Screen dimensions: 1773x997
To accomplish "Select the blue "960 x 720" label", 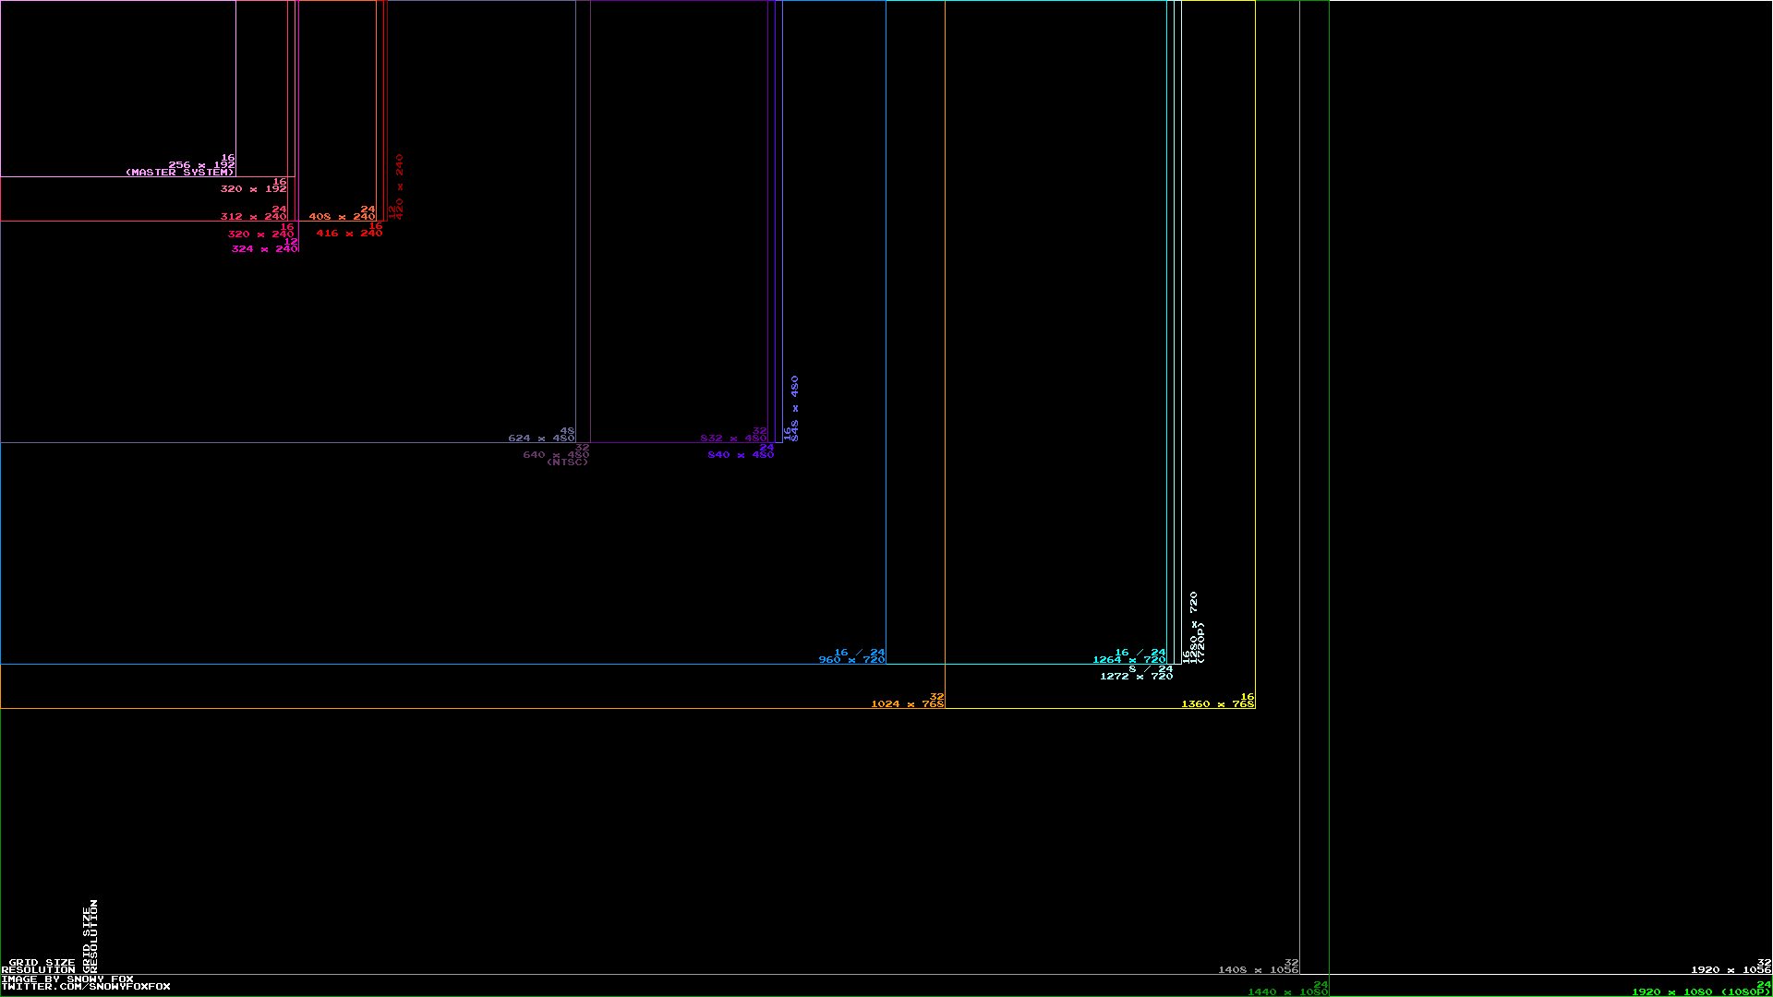I will pos(852,660).
